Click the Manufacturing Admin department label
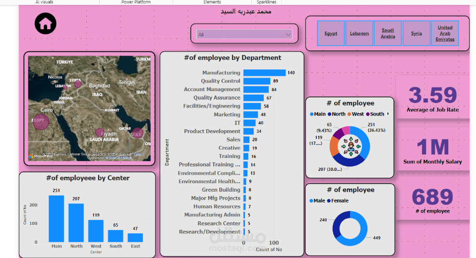Viewport: 476px width, 258px height. pyautogui.click(x=212, y=214)
